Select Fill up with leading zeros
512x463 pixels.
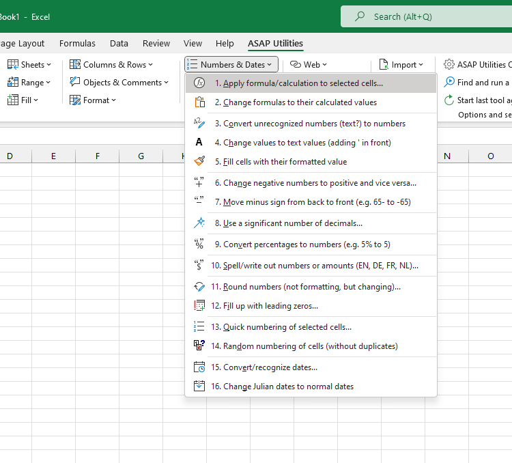click(x=311, y=306)
